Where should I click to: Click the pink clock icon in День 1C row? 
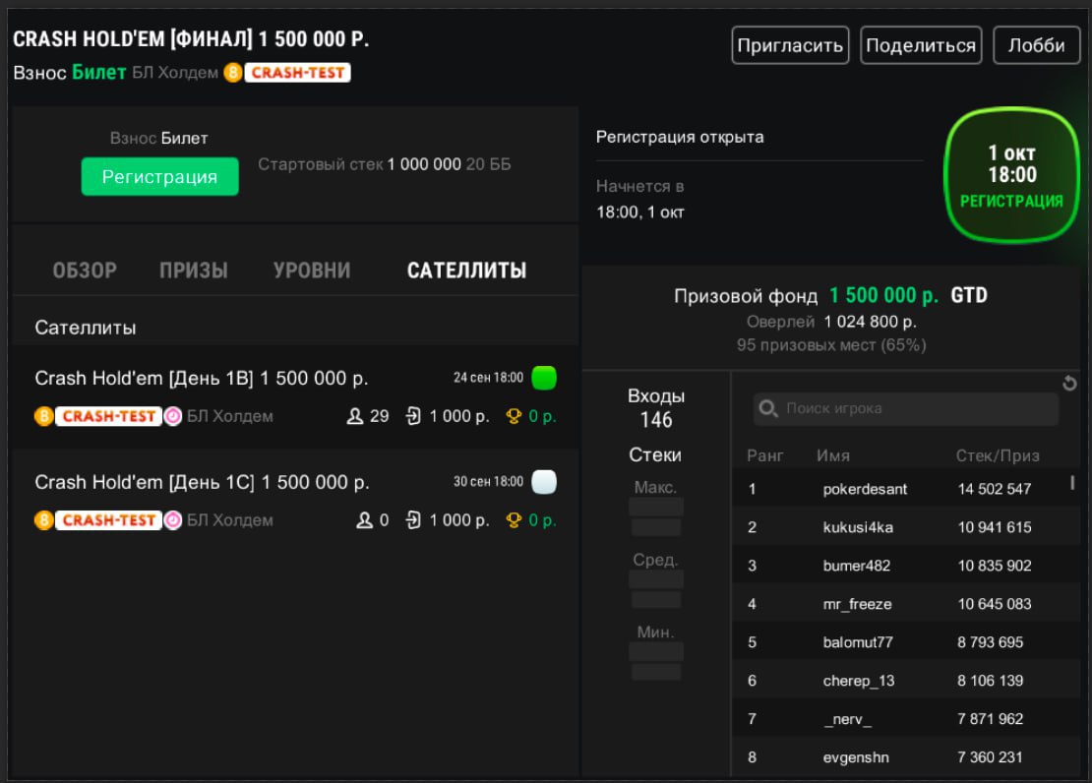[173, 520]
